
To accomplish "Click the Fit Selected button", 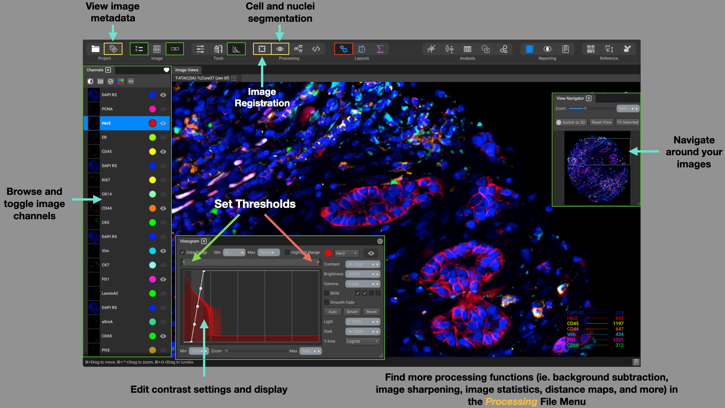I will [x=628, y=122].
